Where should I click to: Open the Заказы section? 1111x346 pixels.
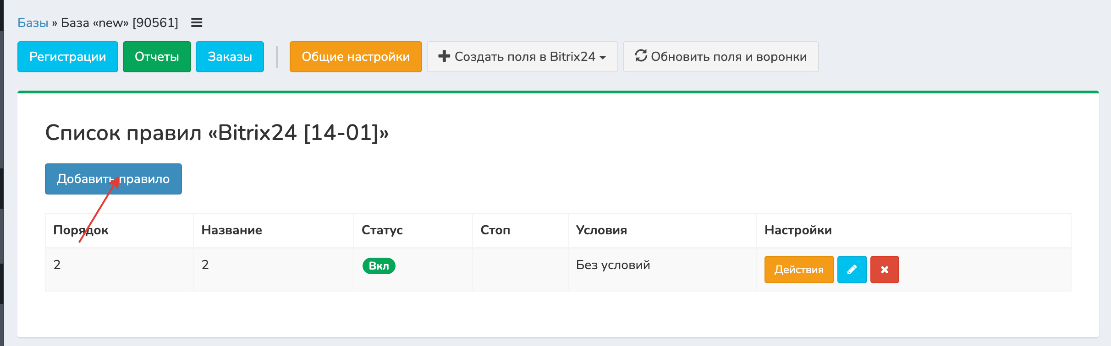click(230, 57)
